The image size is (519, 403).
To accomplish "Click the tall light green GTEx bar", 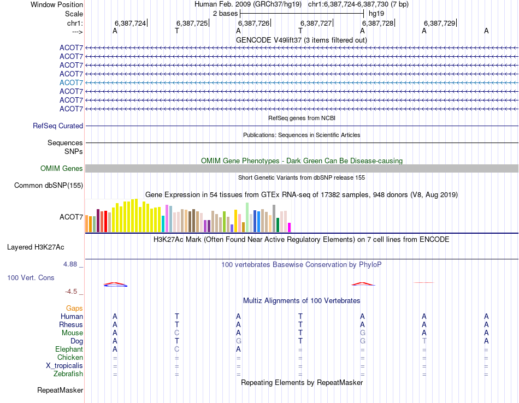I will click(x=247, y=217).
